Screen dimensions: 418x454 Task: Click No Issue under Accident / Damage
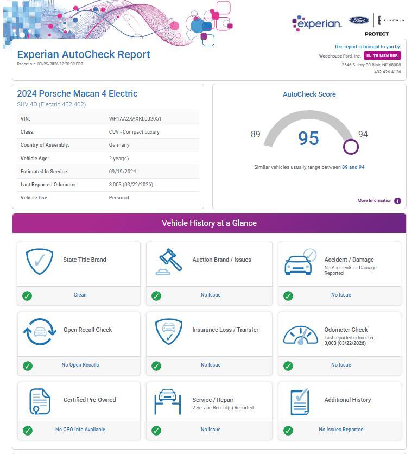(341, 295)
